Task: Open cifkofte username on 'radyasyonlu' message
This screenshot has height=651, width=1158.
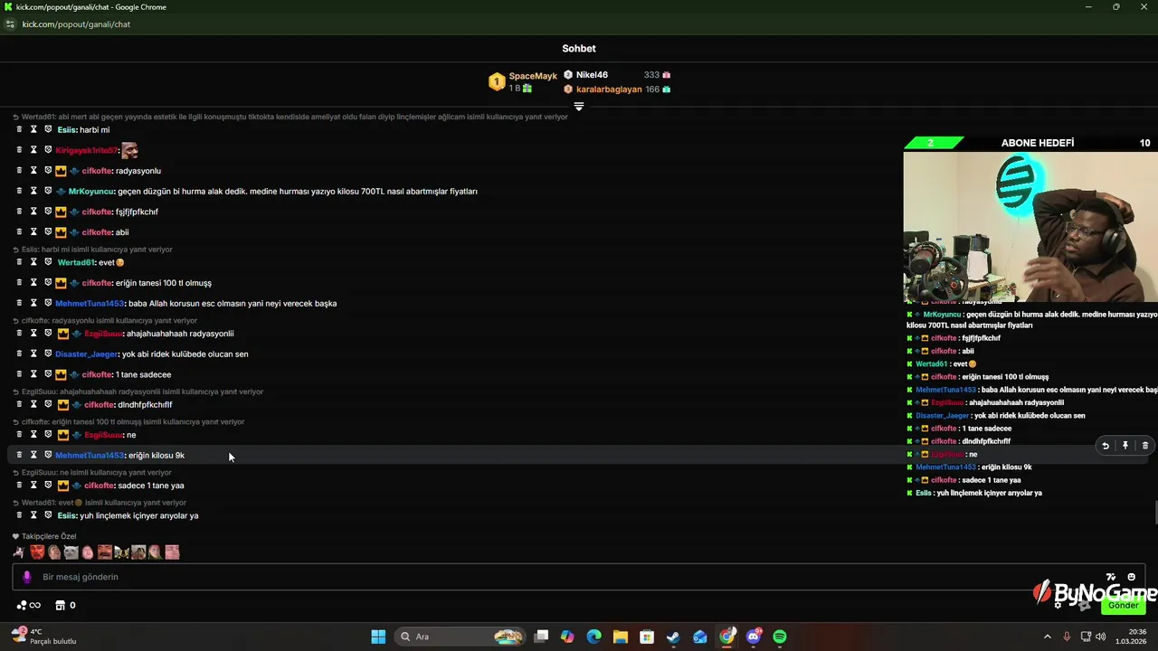Action: (x=97, y=171)
